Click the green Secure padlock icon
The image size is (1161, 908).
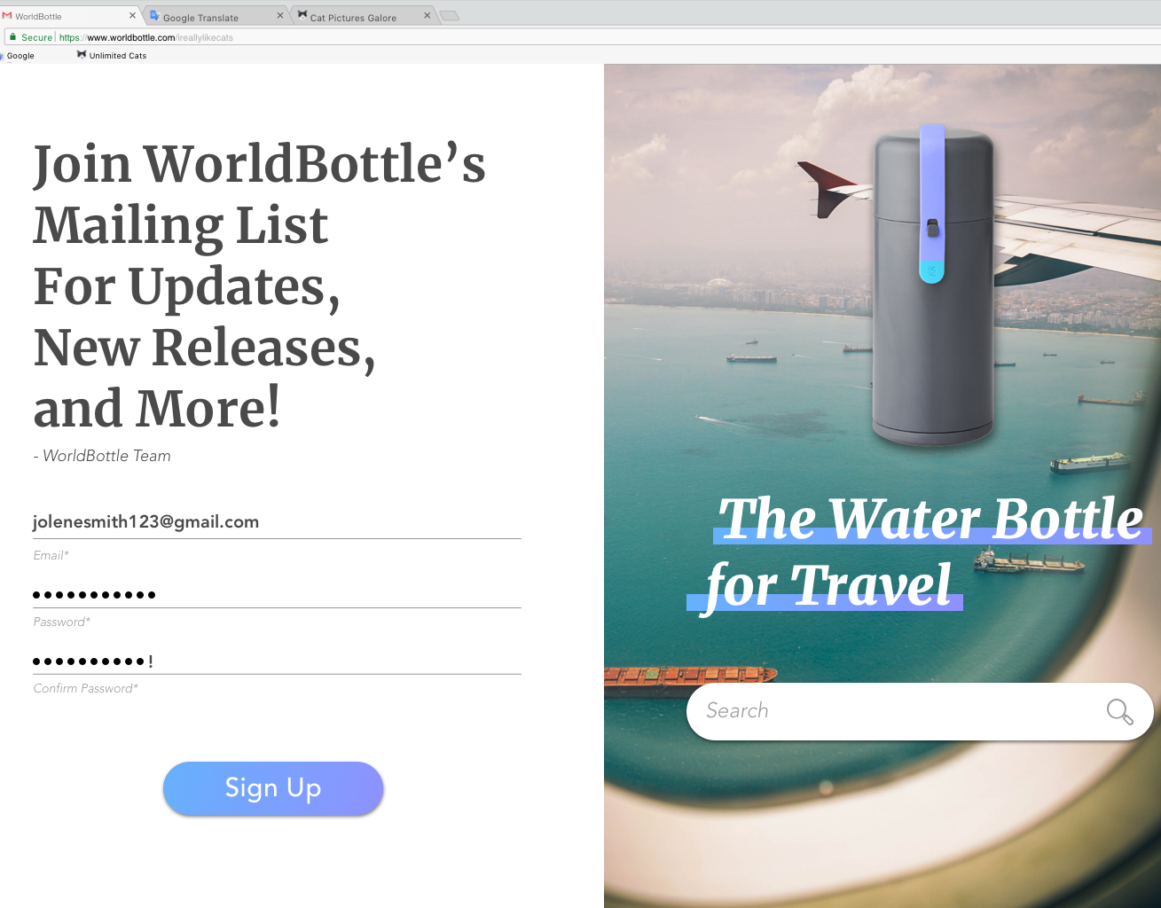tap(12, 37)
